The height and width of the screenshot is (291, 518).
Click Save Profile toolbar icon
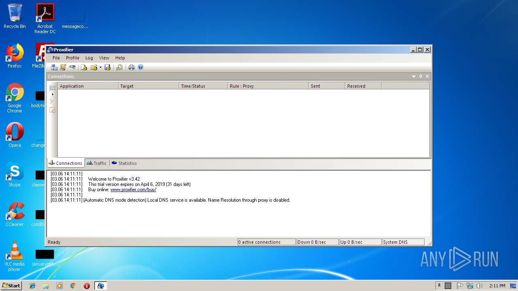point(107,67)
